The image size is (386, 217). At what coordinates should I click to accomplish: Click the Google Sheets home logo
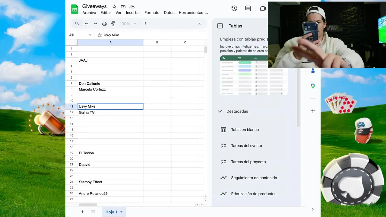coord(74,9)
